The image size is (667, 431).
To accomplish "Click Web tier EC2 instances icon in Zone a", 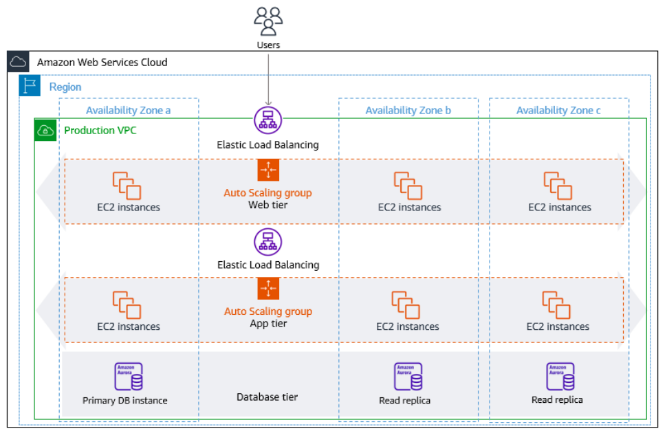I will (127, 186).
